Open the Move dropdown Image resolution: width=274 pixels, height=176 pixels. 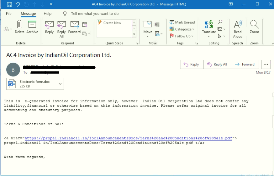pyautogui.click(x=148, y=29)
